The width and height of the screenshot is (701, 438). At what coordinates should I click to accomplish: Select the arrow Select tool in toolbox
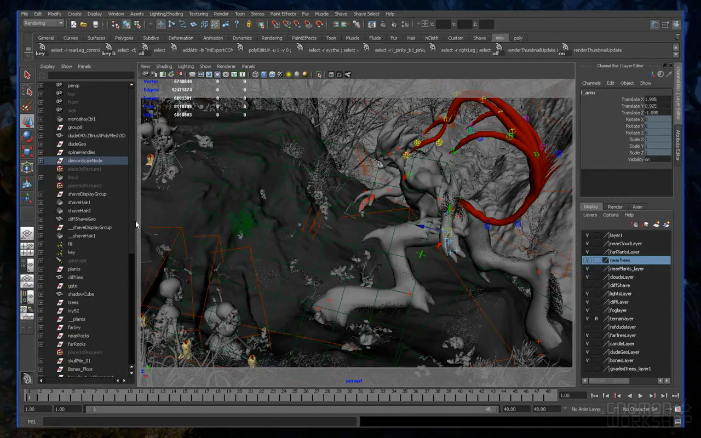pos(27,75)
